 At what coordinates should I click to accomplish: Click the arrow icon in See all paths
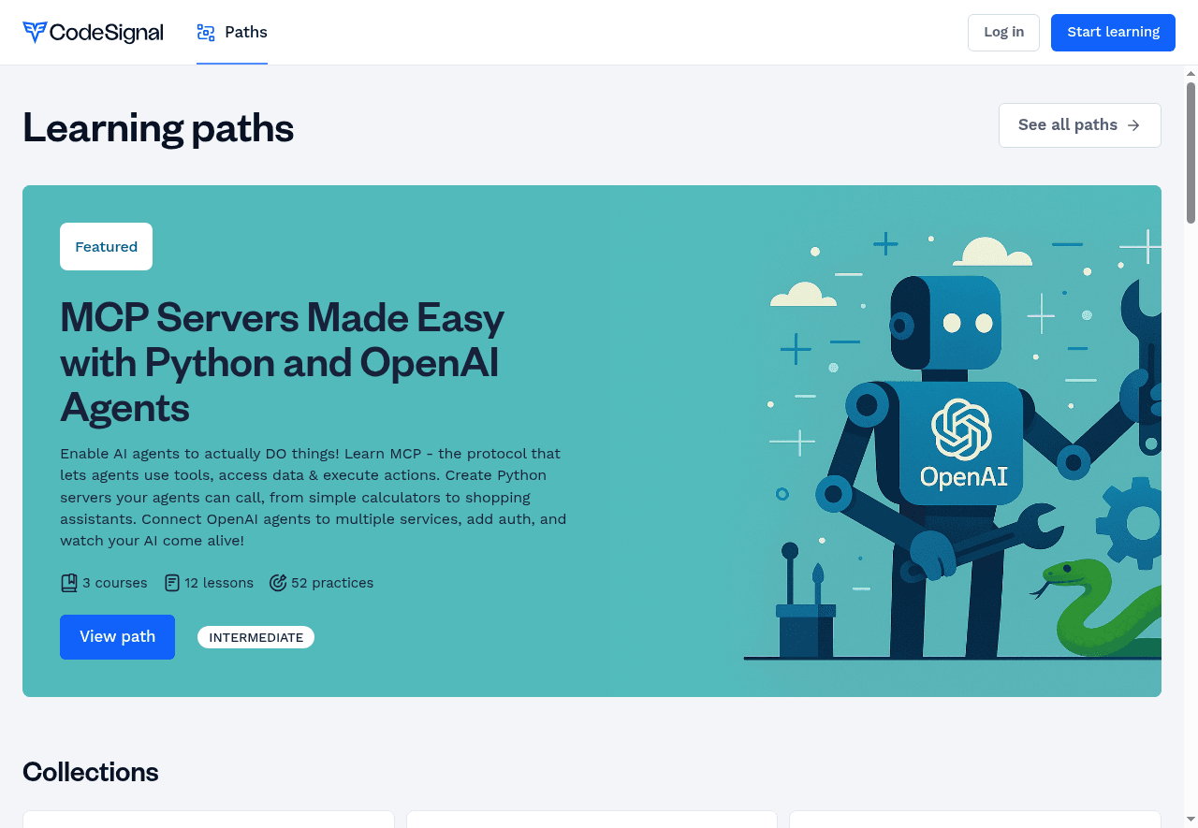(x=1133, y=125)
